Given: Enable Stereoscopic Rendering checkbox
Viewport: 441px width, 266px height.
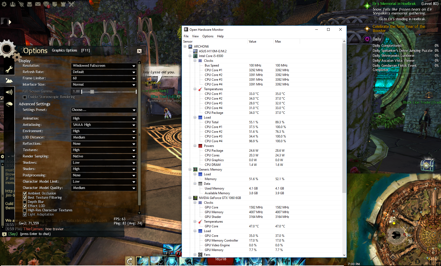Looking at the screenshot, I should (25, 97).
